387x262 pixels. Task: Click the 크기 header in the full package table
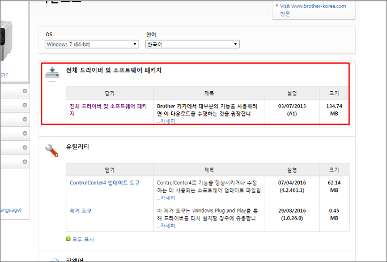point(334,93)
